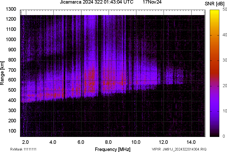Click the 'RxMask 11111111' footer text
227x152 pixels.
tap(23, 149)
